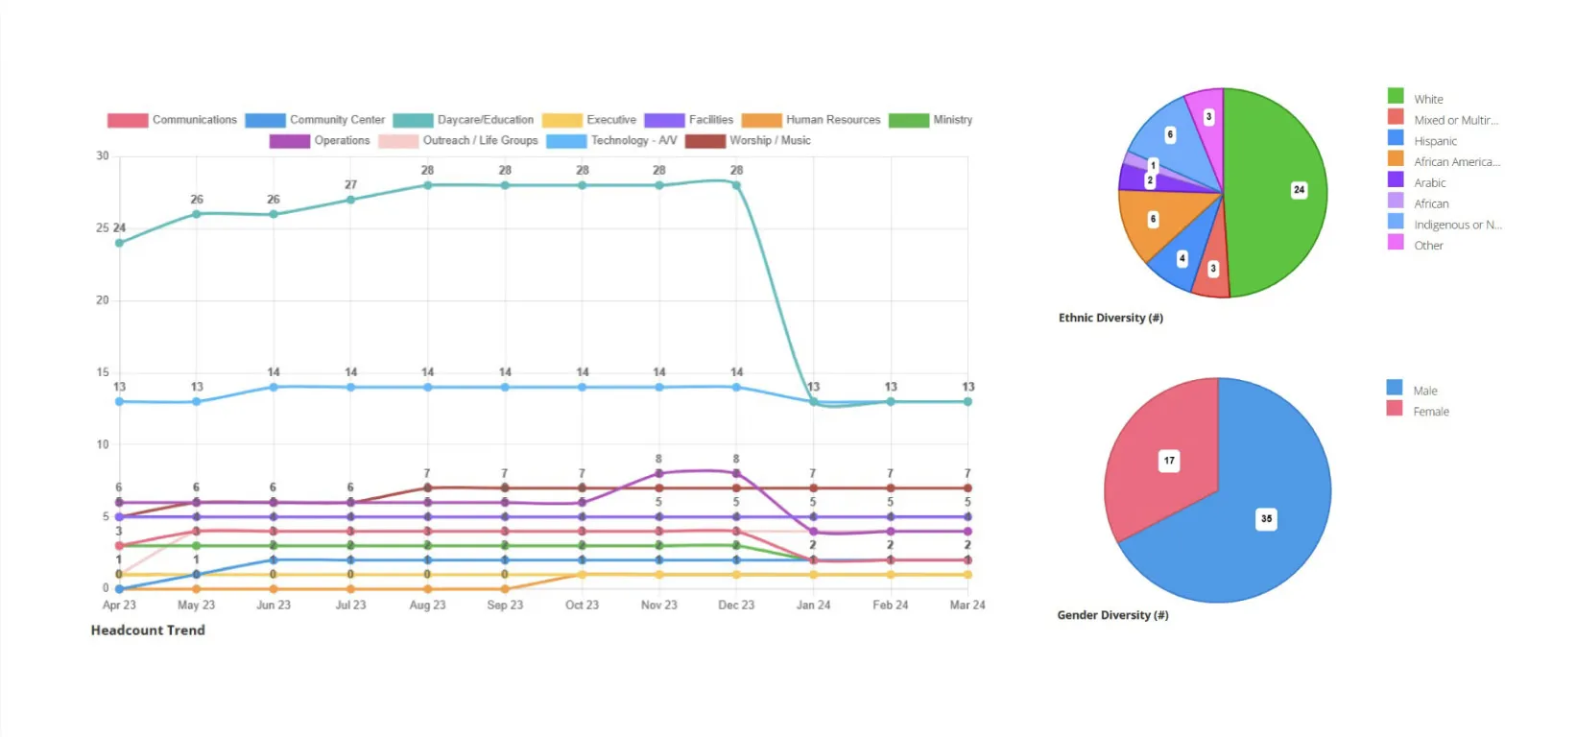Screen dimensions: 1576x737
Task: Click the Female legend label
Action: click(x=1431, y=412)
